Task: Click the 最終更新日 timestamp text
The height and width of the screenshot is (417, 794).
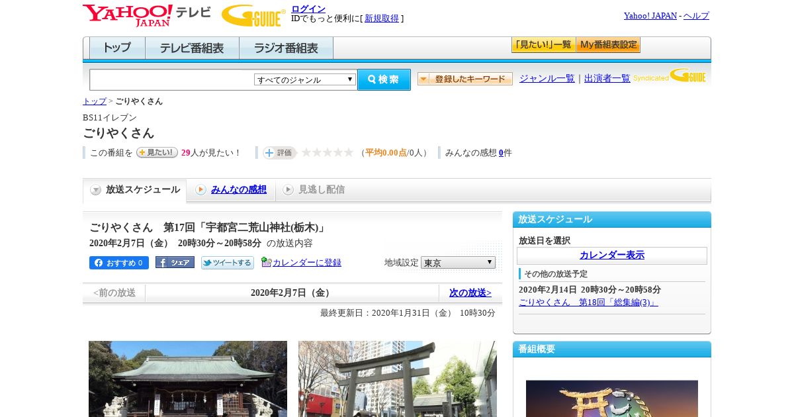Action: 408,313
